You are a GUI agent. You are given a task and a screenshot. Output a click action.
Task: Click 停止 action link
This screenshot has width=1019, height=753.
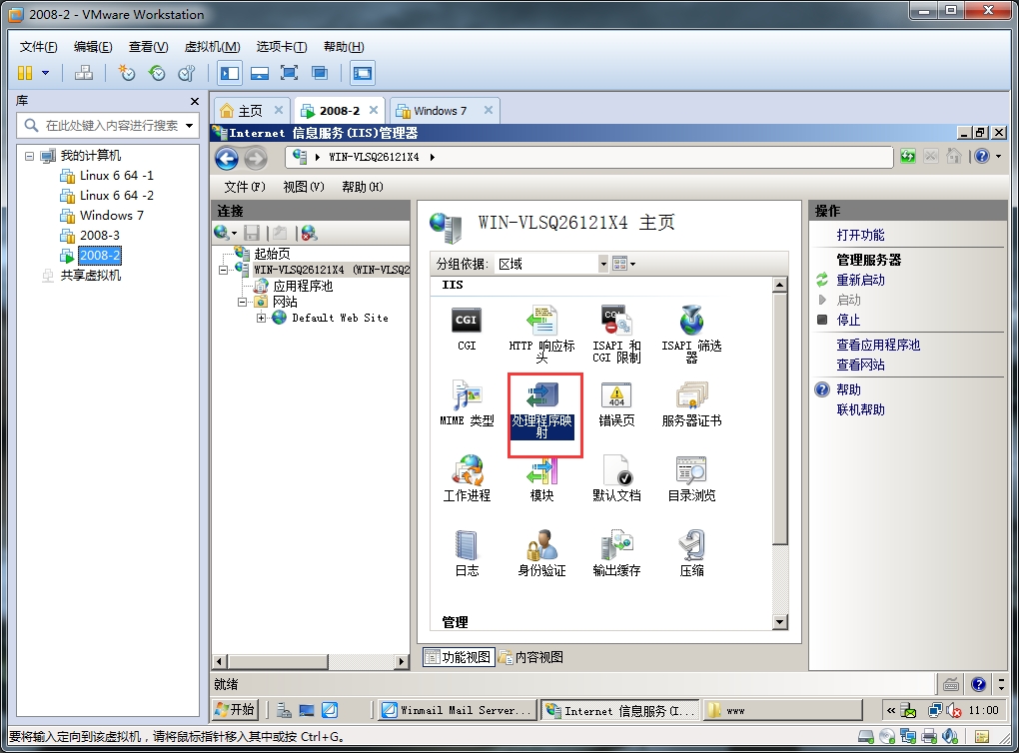pyautogui.click(x=848, y=321)
